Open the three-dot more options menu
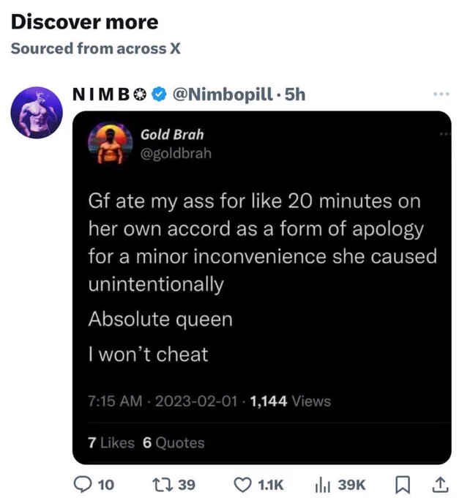 pyautogui.click(x=441, y=94)
